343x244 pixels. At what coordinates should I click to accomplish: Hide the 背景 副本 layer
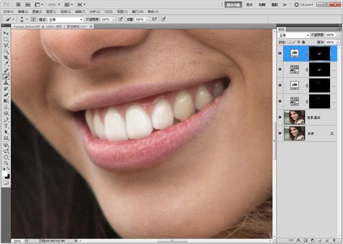(280, 117)
